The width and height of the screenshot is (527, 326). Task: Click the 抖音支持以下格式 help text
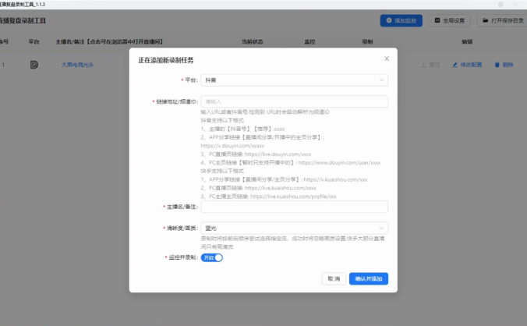coord(222,120)
